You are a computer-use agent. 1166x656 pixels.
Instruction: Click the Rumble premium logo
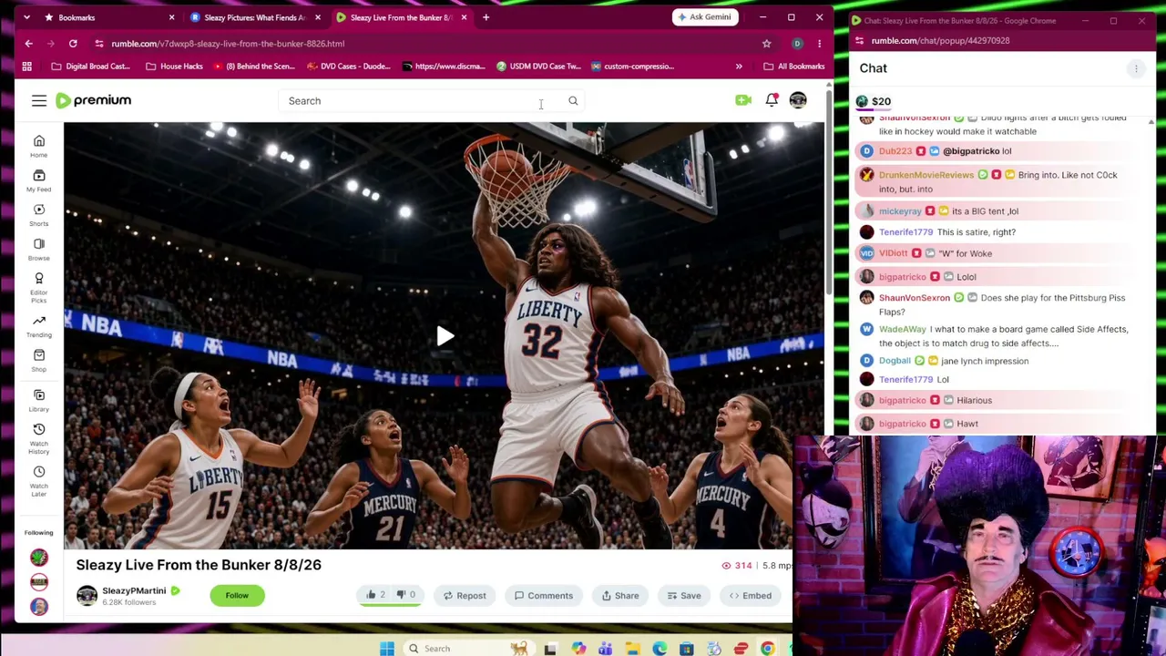pyautogui.click(x=93, y=100)
